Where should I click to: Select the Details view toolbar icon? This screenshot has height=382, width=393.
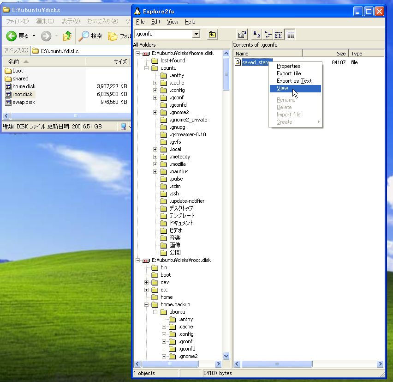click(290, 35)
